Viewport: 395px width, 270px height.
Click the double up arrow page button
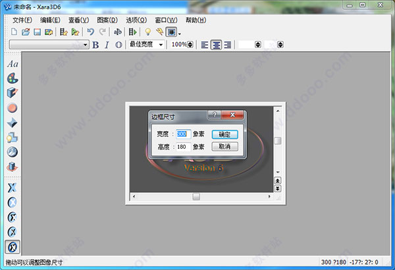tap(277, 180)
